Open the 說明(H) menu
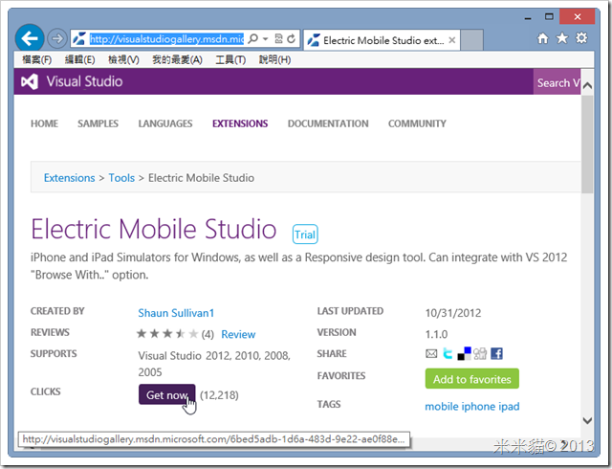This screenshot has width=612, height=469. point(274,59)
